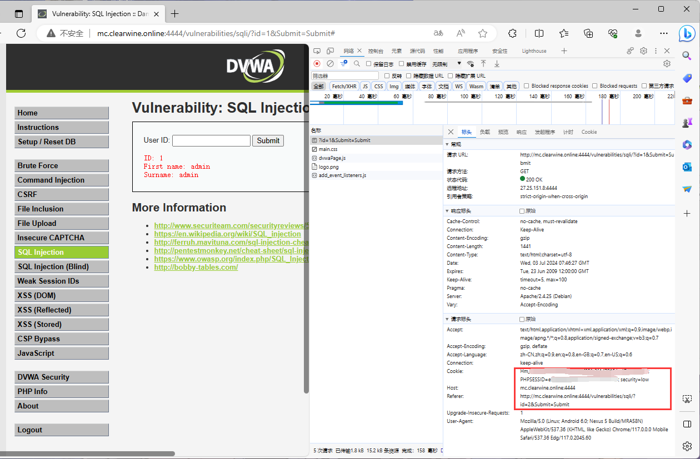Open network conditions wifi icon
700x459 pixels.
tap(471, 64)
